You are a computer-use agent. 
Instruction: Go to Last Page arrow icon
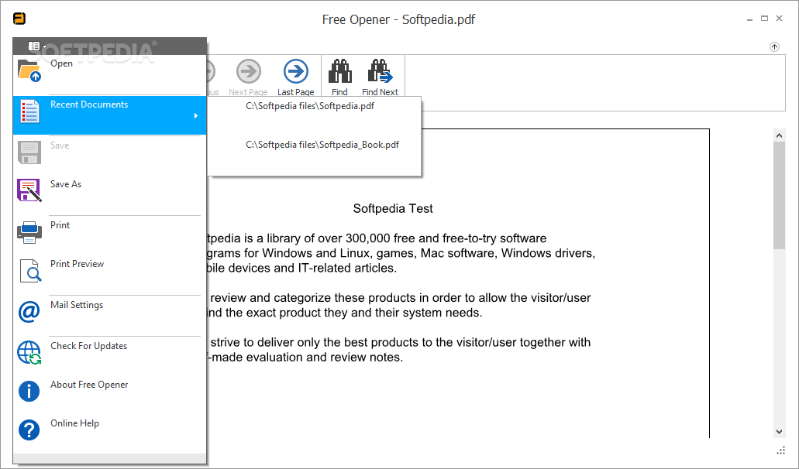click(295, 71)
